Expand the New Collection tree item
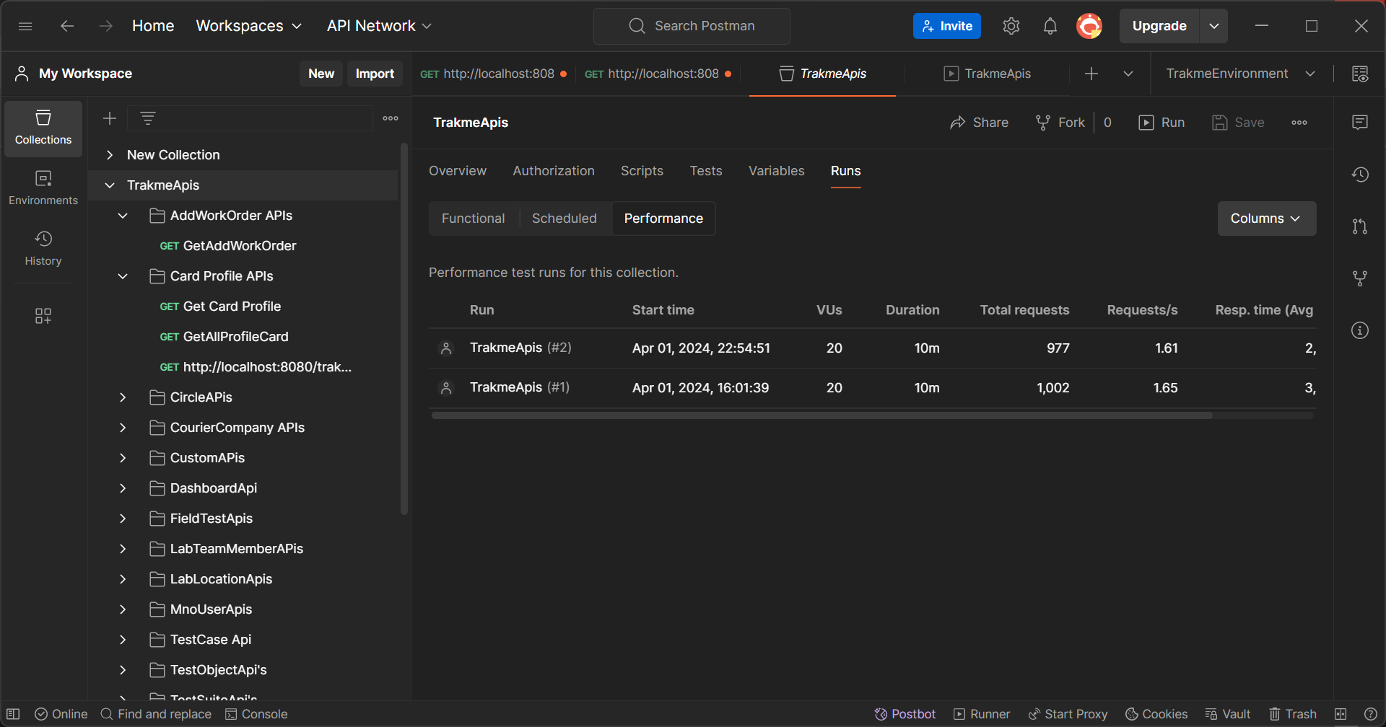The width and height of the screenshot is (1386, 727). click(x=110, y=155)
